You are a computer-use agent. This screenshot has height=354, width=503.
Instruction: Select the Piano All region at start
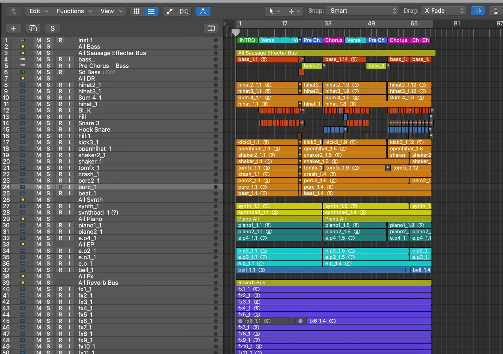(279, 219)
